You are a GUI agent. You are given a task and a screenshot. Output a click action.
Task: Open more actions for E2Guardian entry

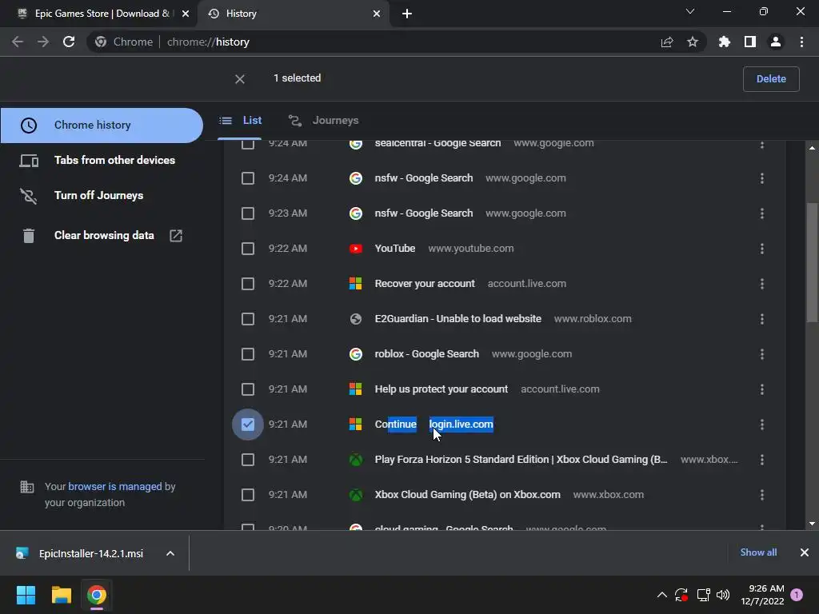coord(762,319)
